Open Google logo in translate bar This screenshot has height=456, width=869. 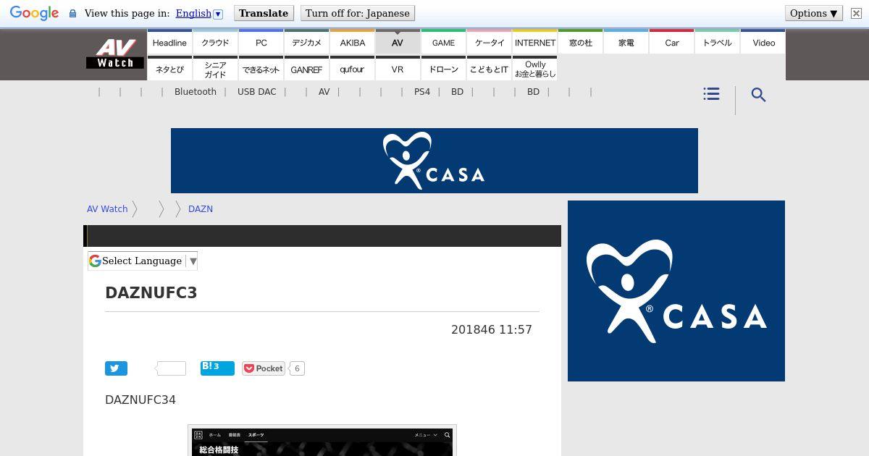34,13
